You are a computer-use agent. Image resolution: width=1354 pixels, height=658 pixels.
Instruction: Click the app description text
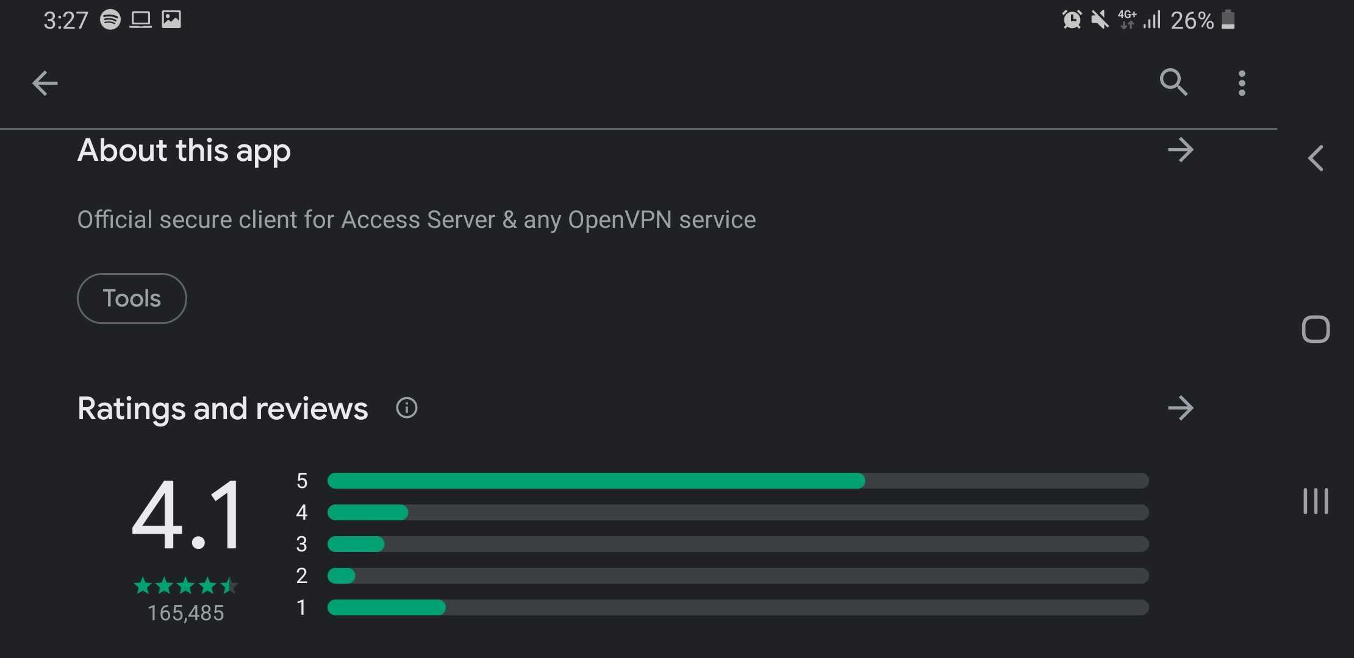(x=417, y=220)
